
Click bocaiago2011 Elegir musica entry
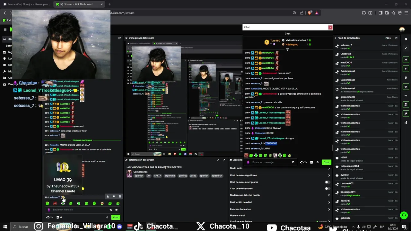[366, 193]
